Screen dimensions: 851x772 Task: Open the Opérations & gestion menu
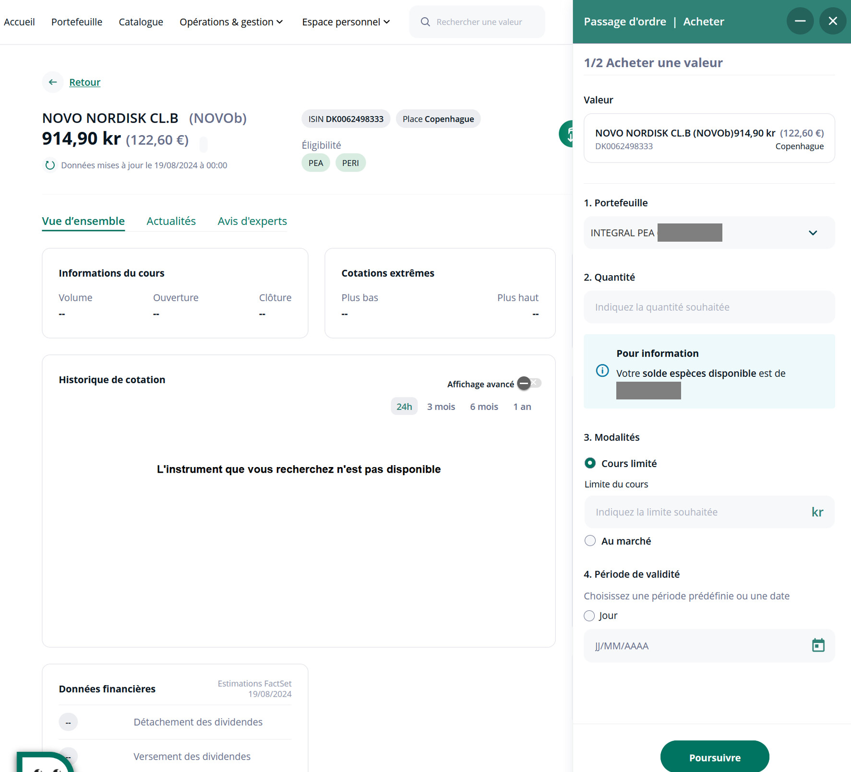coord(231,22)
